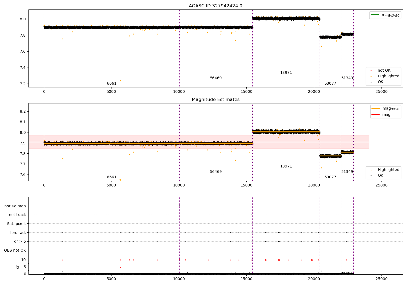Click the 7.4 tick on the AGASC plot

coord(23,68)
